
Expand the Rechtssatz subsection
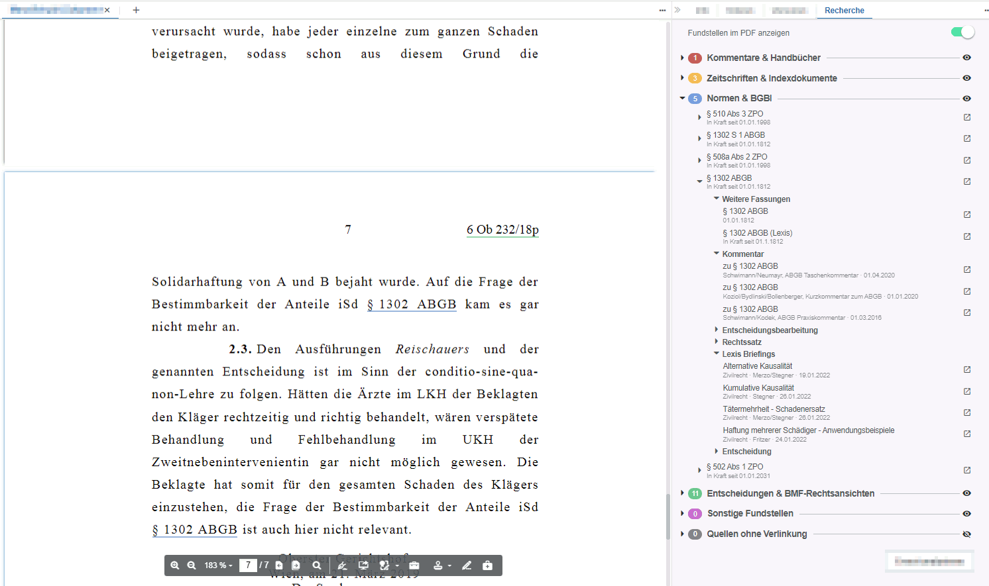pyautogui.click(x=717, y=342)
